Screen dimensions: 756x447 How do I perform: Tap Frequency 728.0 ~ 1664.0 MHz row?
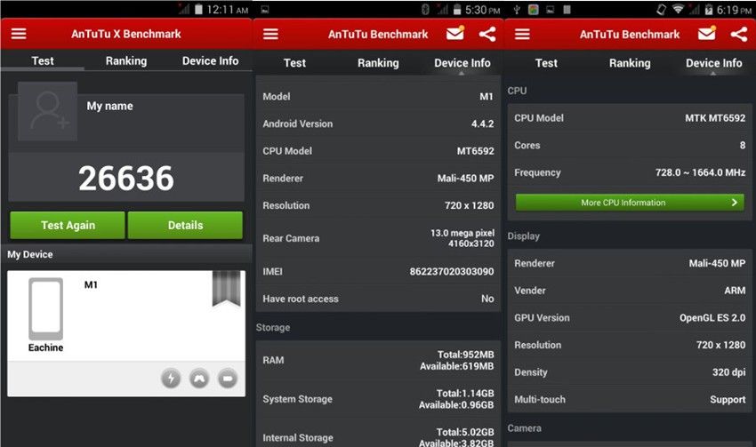[630, 172]
